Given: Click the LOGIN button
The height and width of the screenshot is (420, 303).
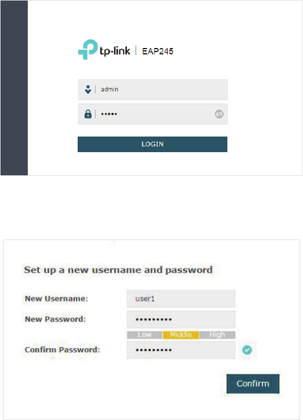Looking at the screenshot, I should pyautogui.click(x=152, y=144).
